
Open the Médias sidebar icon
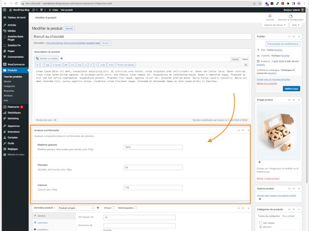click(x=5, y=30)
